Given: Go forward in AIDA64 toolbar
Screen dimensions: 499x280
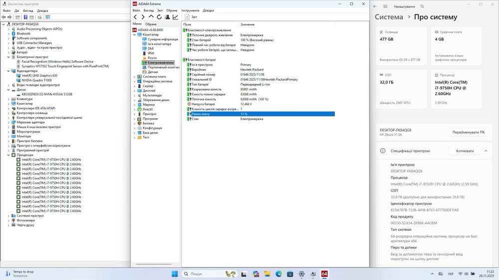Looking at the screenshot, I should [143, 17].
